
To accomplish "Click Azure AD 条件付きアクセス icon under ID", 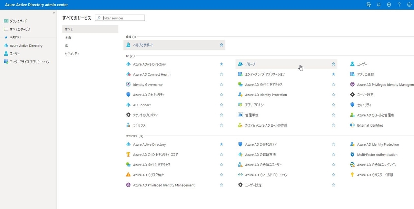I will tap(240, 84).
